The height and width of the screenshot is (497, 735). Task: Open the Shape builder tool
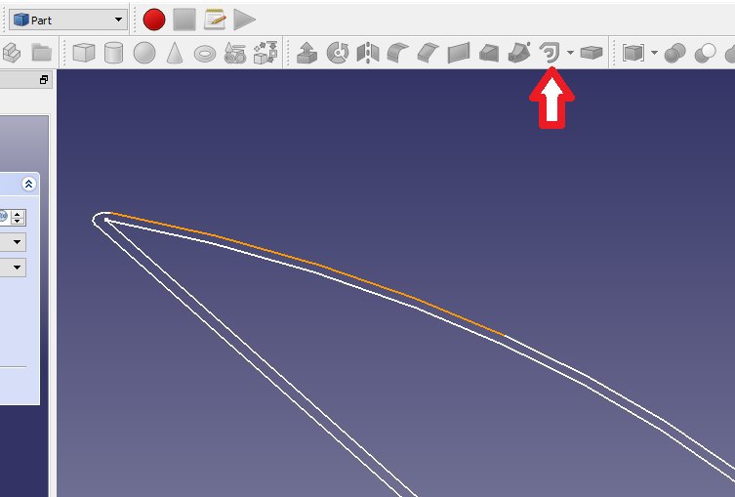point(265,53)
